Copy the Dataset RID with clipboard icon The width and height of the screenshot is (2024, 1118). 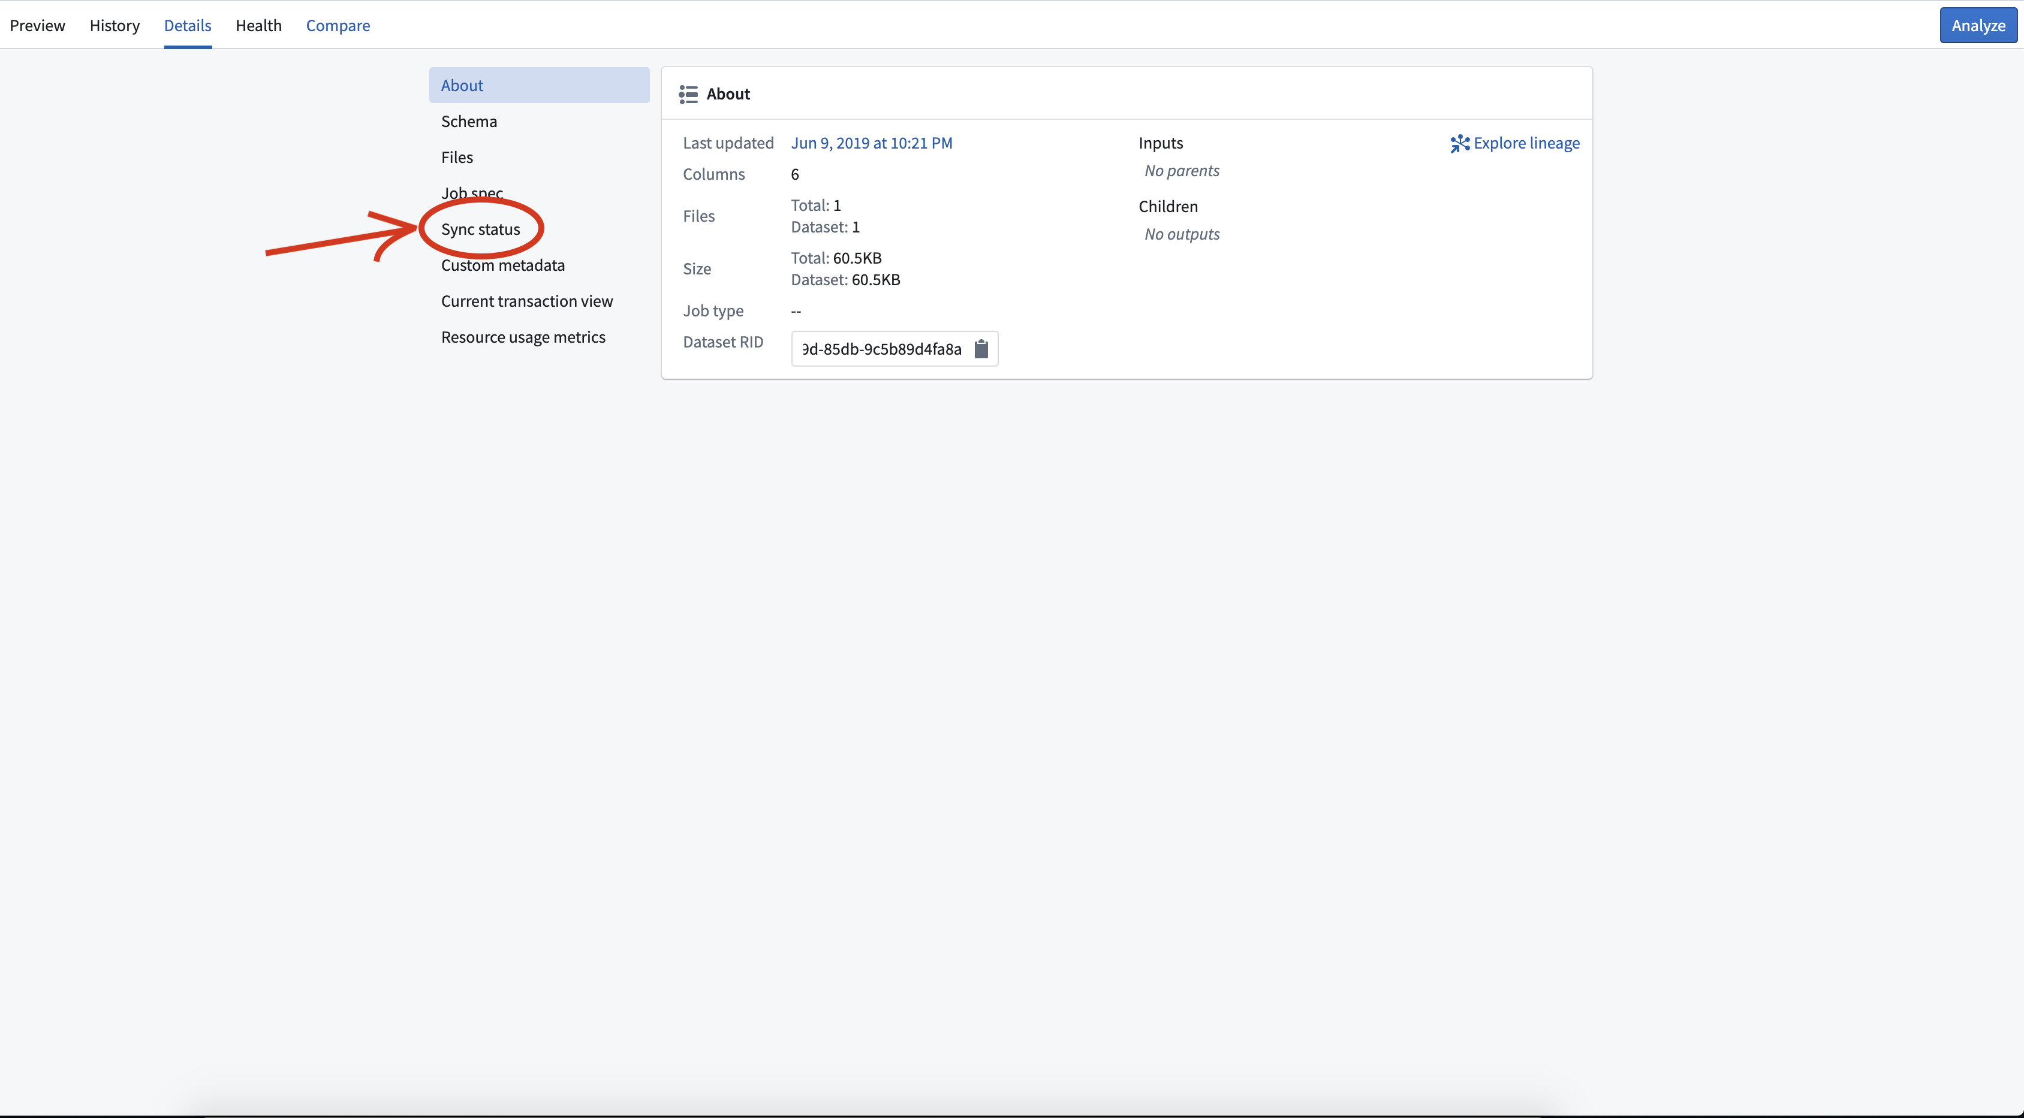[x=981, y=349]
